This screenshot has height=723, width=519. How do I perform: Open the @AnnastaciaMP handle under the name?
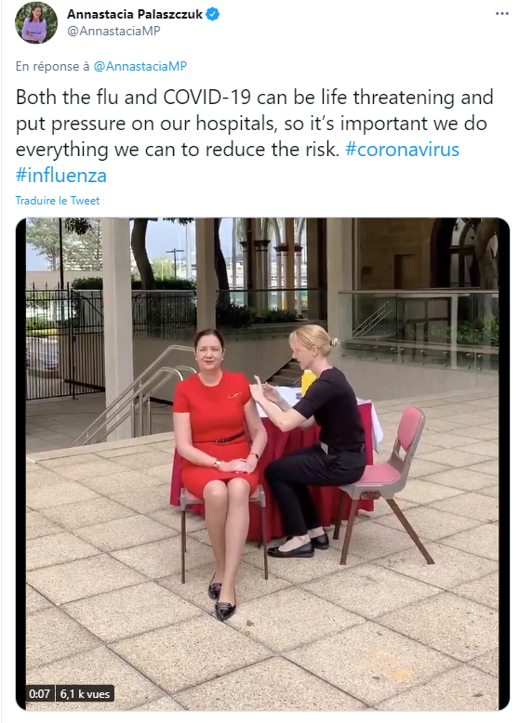(113, 31)
